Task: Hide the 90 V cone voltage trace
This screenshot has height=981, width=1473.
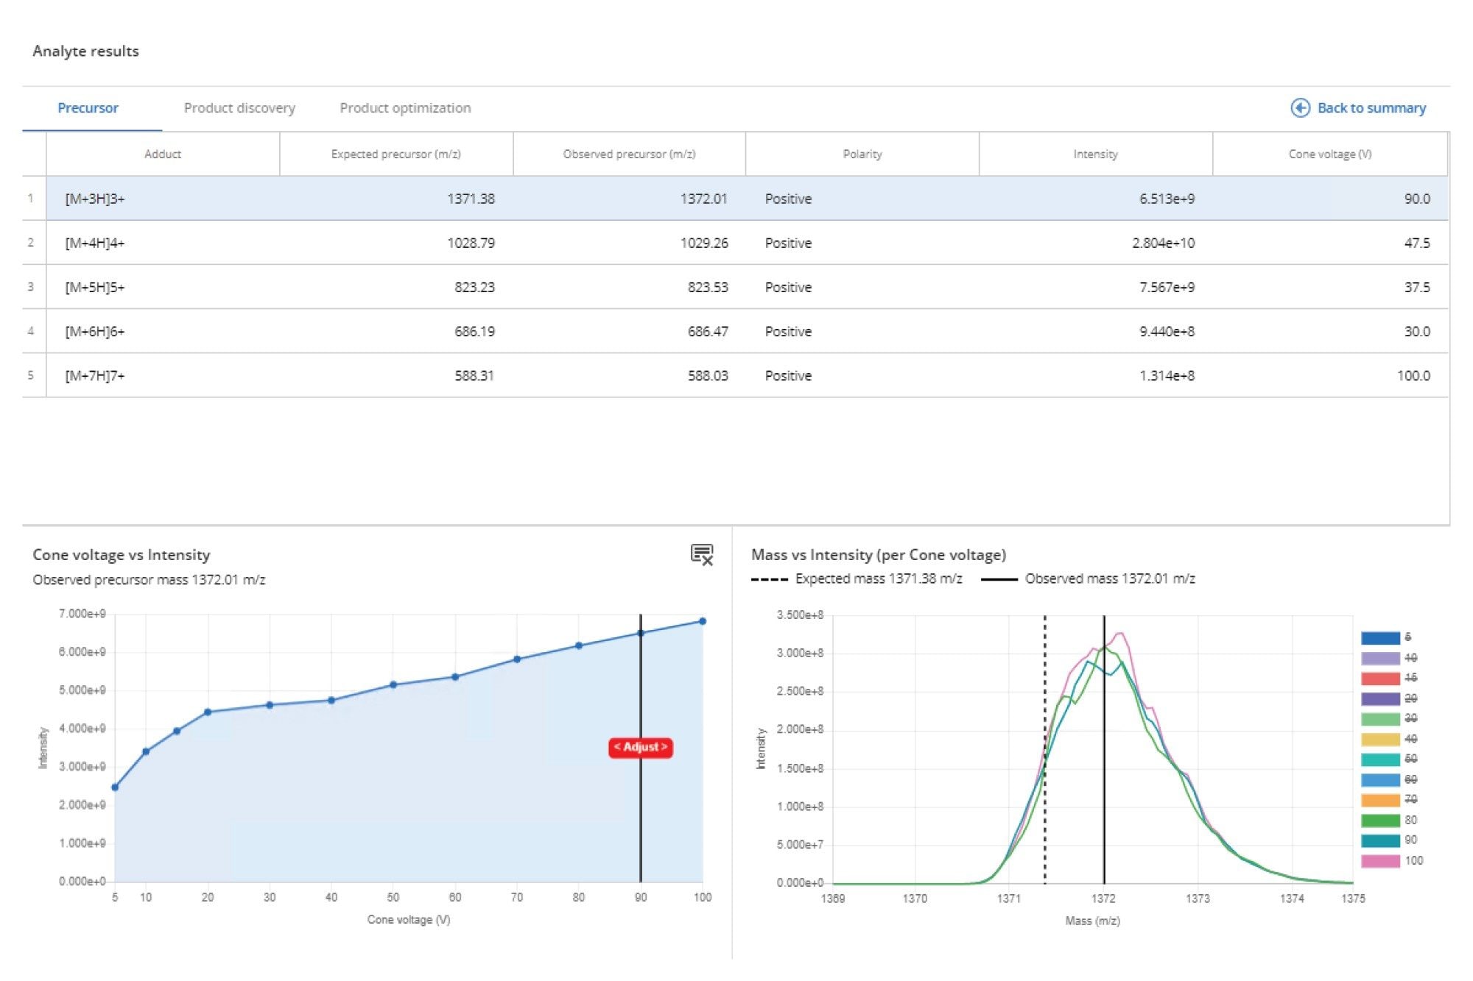Action: (1380, 840)
